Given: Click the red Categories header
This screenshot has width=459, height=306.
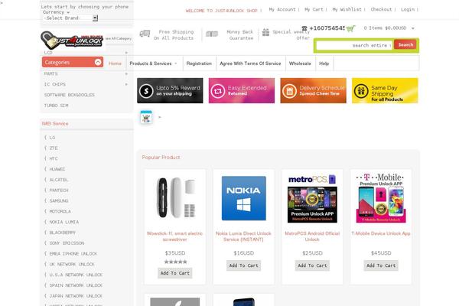Looking at the screenshot, I should 73,62.
